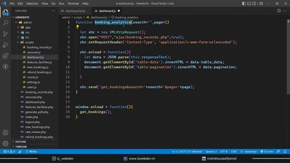This screenshot has height=163, width=290.
Task: Open the Selection menu
Action: point(32,4)
